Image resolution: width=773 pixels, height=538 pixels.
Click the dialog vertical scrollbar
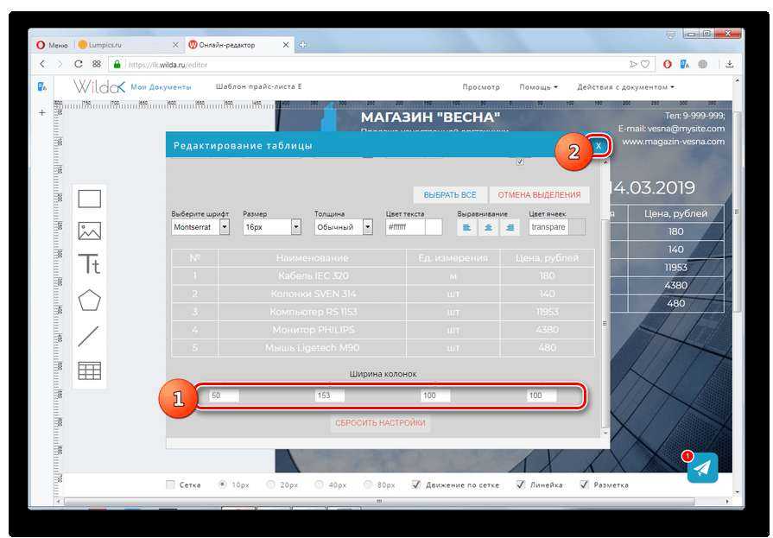(x=605, y=323)
